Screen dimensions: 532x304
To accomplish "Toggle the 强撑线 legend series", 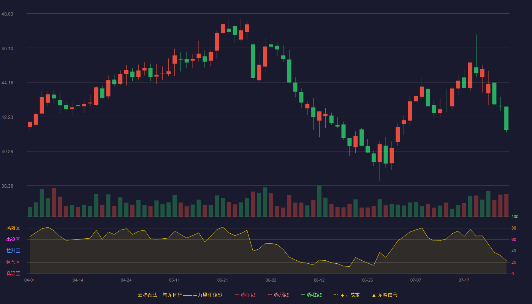I will [311, 295].
